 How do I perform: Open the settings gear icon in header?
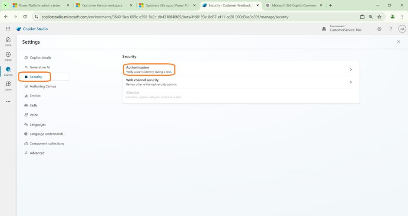pyautogui.click(x=379, y=29)
